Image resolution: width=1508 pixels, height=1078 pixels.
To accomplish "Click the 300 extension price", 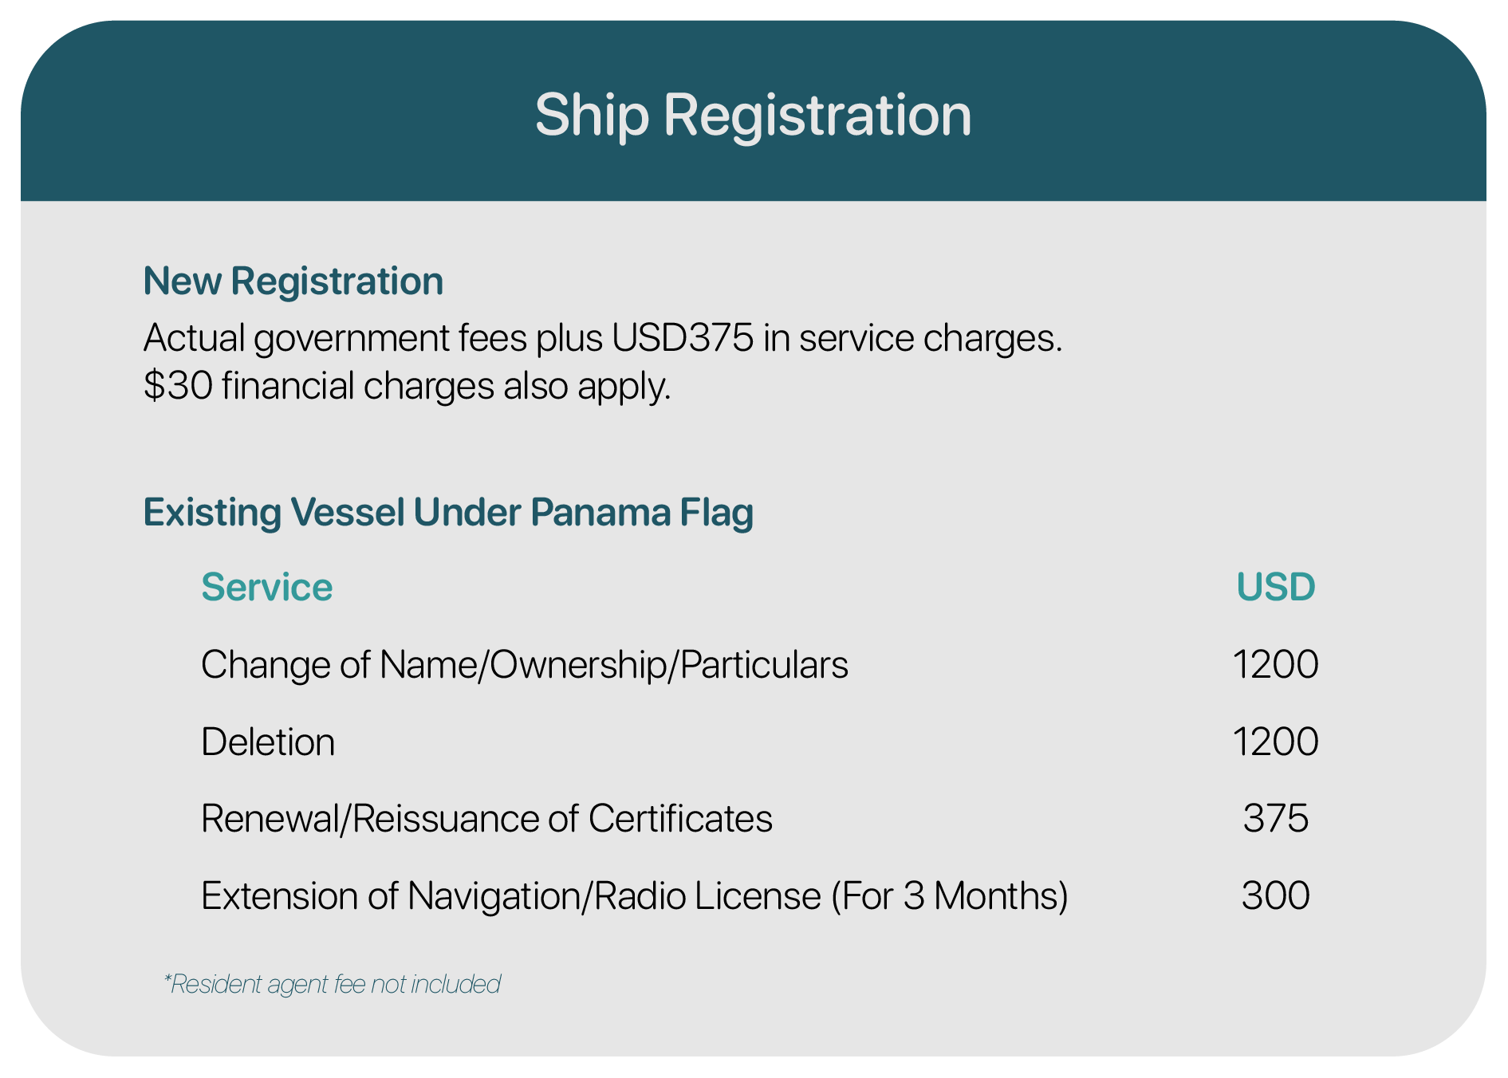I will [1275, 896].
